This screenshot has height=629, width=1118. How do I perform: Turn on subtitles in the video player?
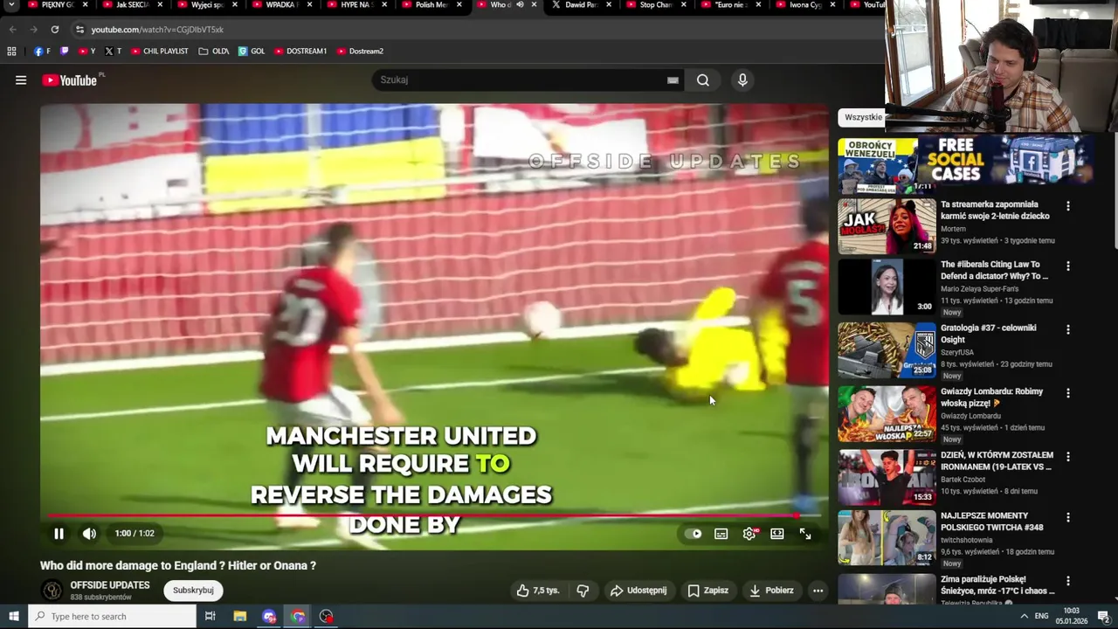coord(721,534)
